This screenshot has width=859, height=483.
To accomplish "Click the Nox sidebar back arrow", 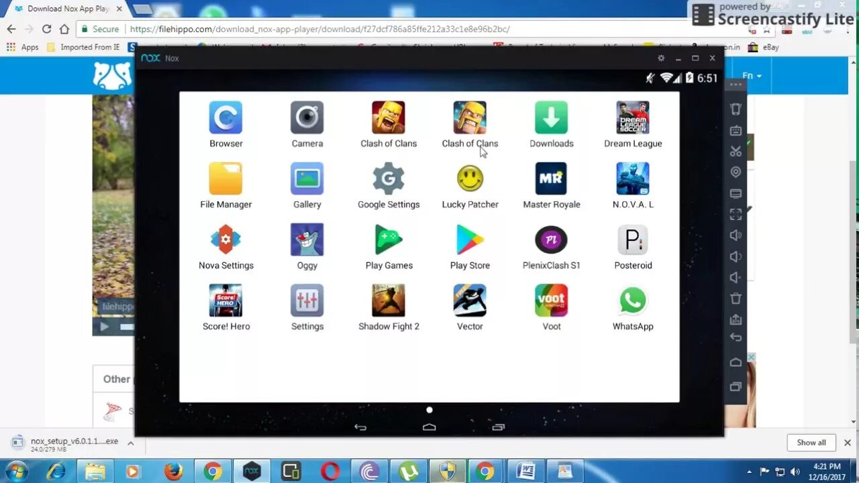I will pos(736,337).
